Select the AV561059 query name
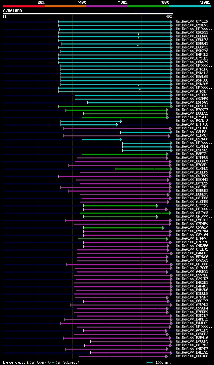Screen dimensions: 214x365 (13, 11)
